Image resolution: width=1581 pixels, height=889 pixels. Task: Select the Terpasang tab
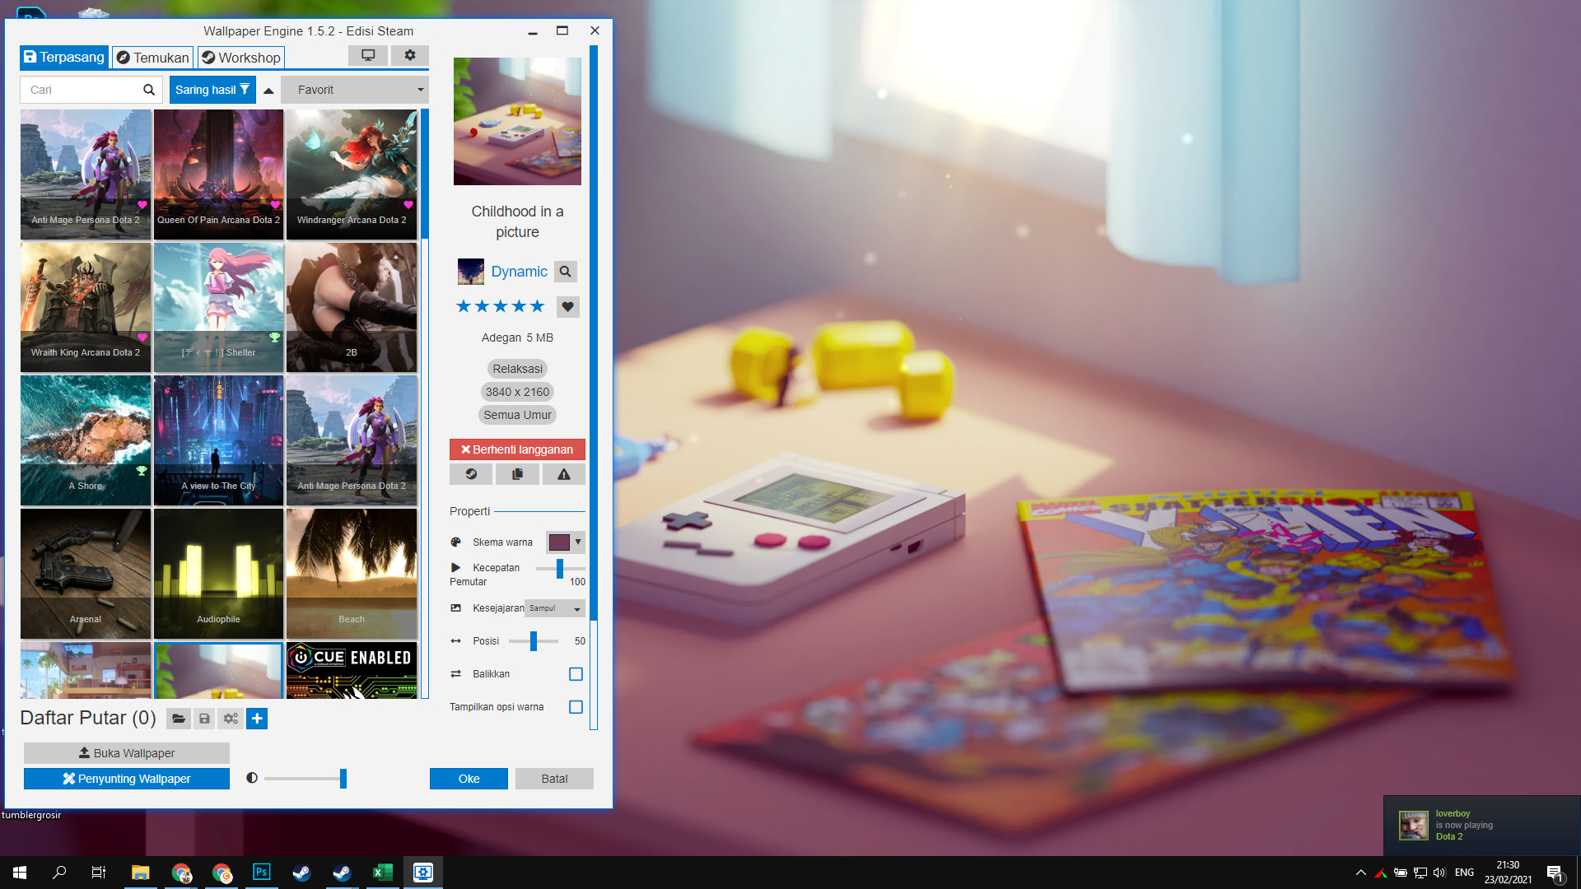63,57
